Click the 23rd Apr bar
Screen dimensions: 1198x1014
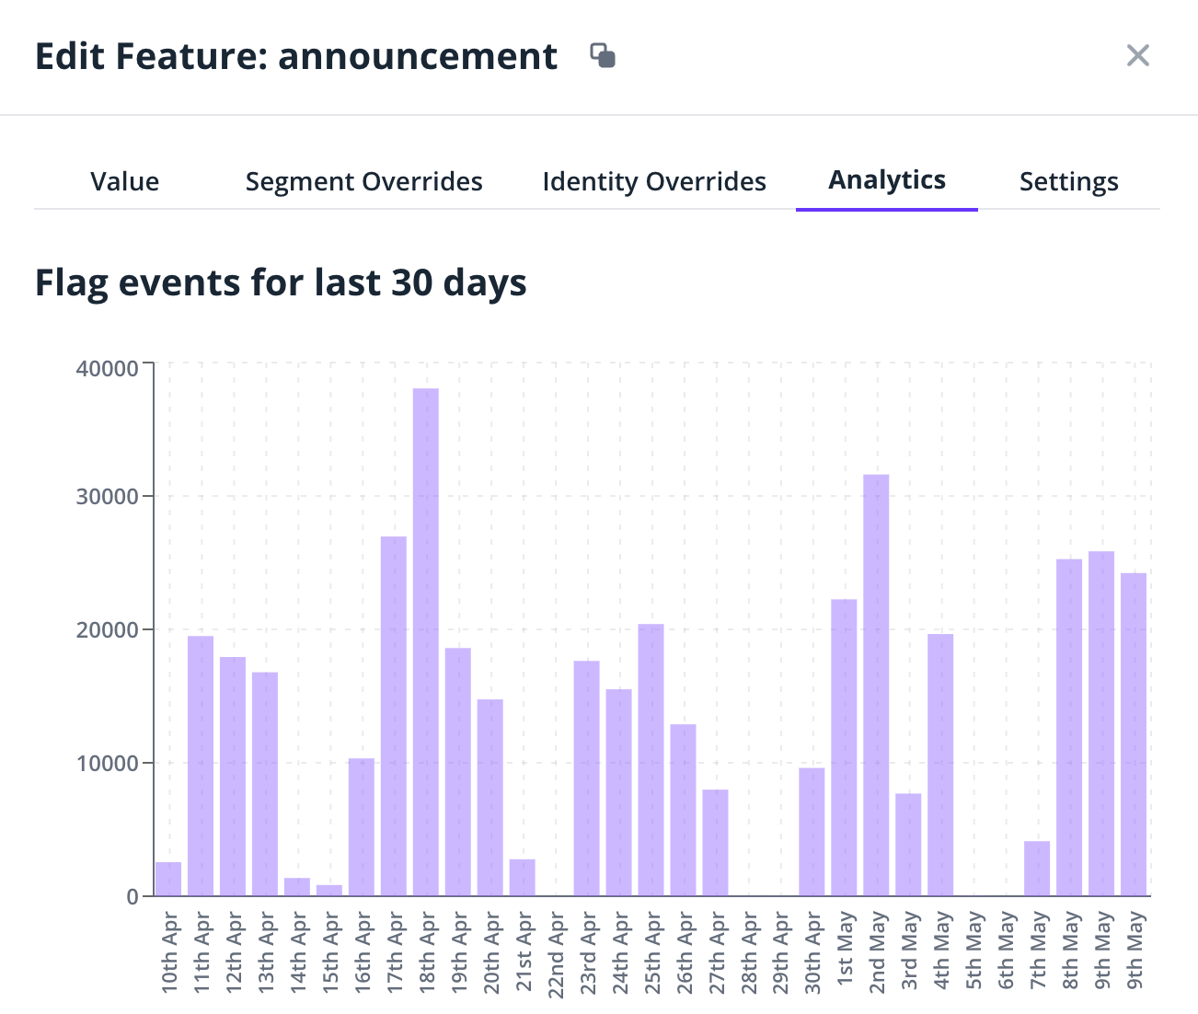[586, 778]
